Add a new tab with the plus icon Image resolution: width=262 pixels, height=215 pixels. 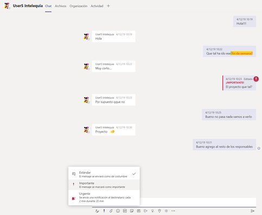pyautogui.click(x=108, y=6)
